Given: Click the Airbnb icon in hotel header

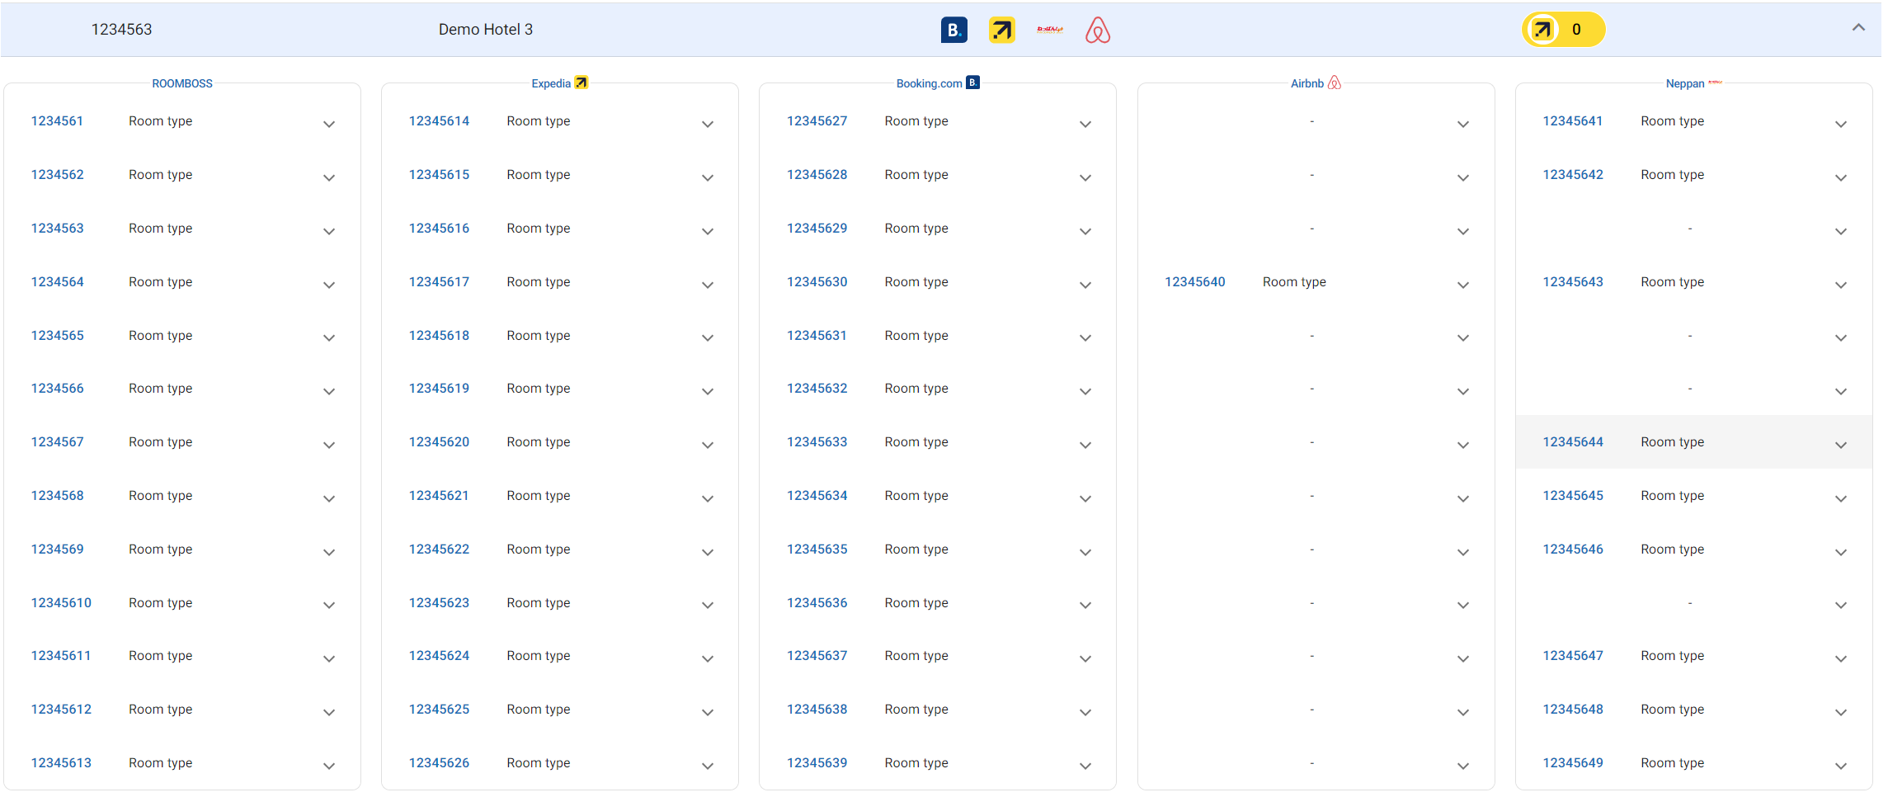Looking at the screenshot, I should (x=1097, y=31).
